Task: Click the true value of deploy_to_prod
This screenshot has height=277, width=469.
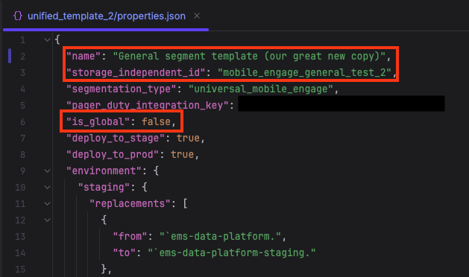Action: pos(182,154)
